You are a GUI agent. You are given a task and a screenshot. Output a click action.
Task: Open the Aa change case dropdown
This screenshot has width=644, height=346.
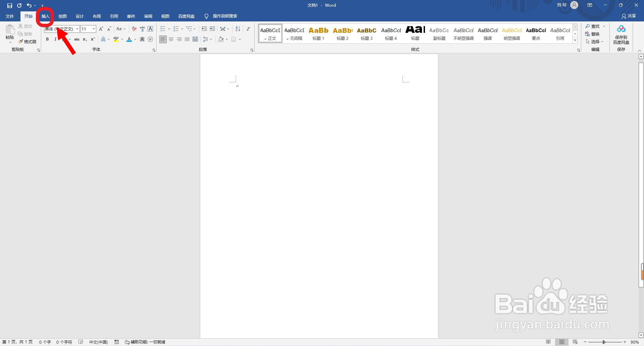click(121, 29)
